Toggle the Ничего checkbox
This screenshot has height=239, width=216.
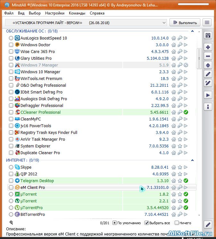[x=177, y=223]
